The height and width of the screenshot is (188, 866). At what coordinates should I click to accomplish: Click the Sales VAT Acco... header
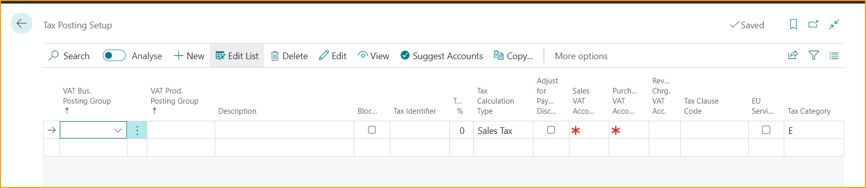583,101
